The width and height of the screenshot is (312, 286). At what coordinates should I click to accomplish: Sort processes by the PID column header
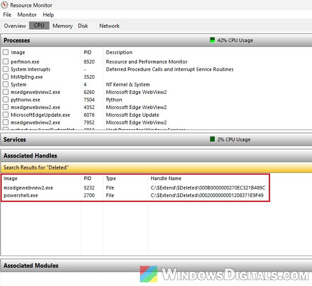click(87, 52)
